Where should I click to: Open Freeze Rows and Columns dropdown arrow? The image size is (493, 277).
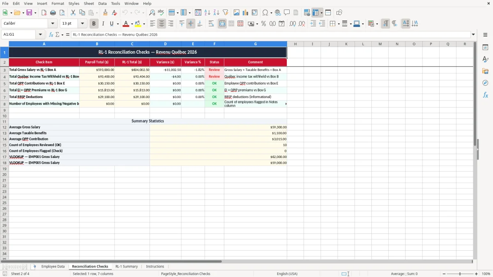coord(321,13)
